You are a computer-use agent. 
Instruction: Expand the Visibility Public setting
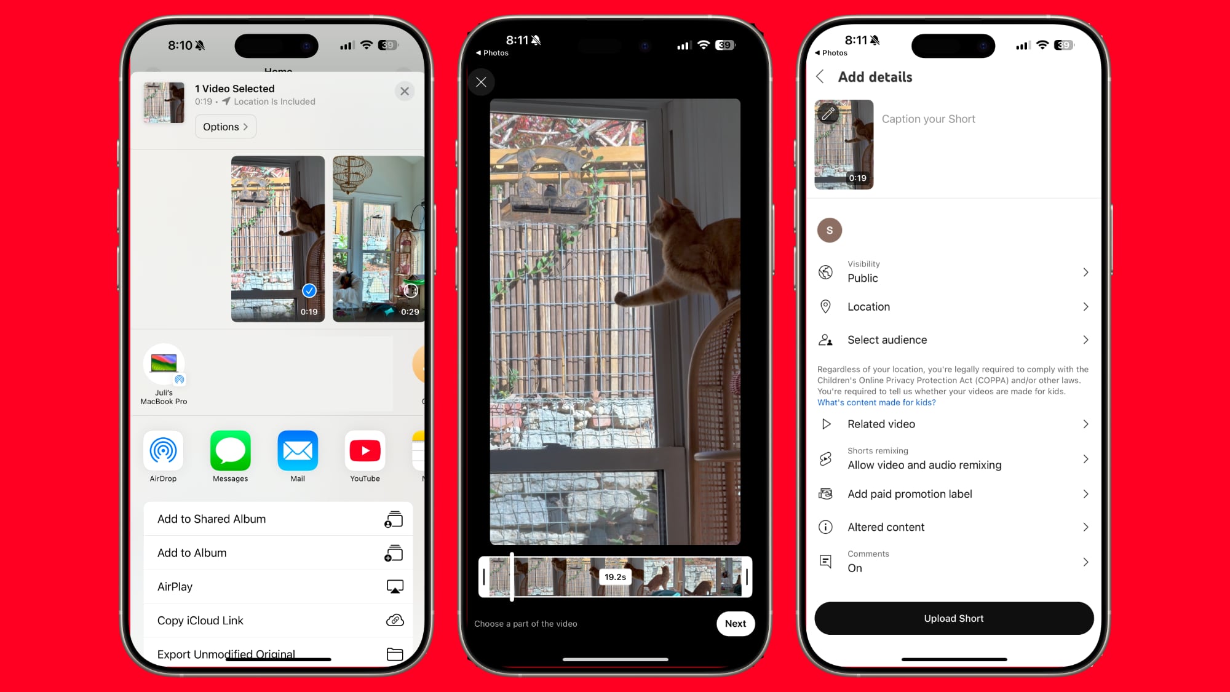pos(1085,272)
